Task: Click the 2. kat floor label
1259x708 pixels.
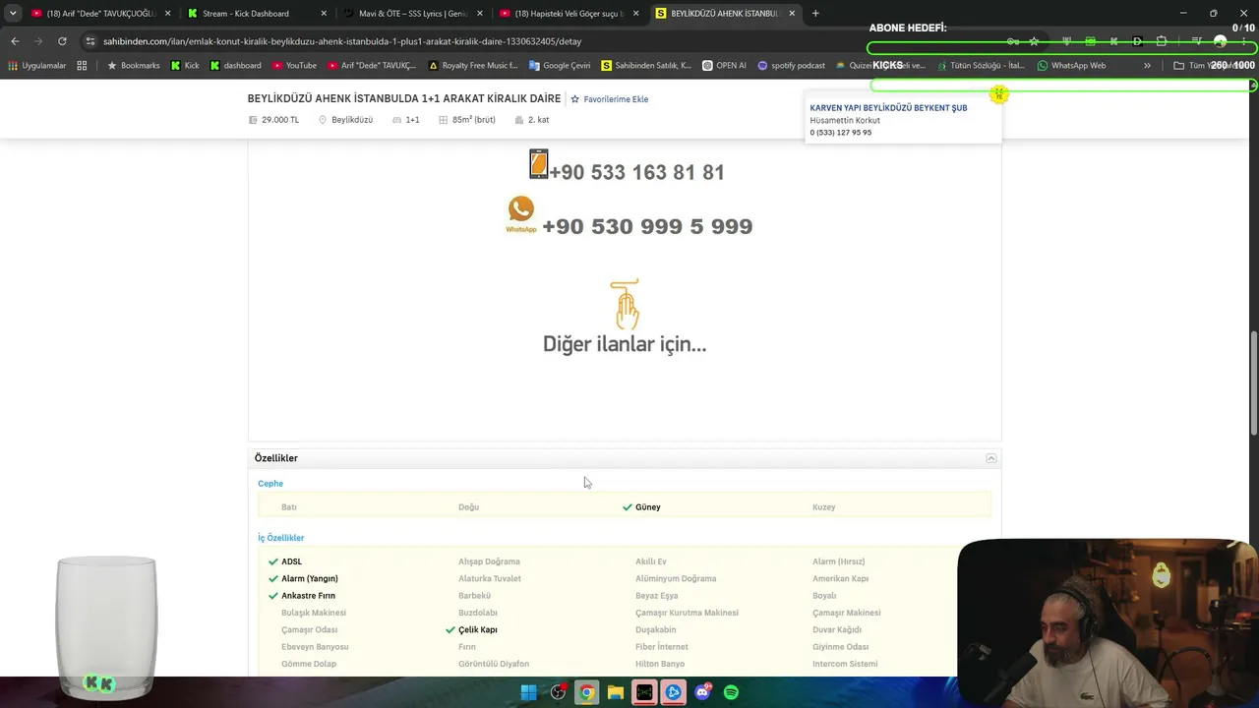Action: click(x=532, y=120)
